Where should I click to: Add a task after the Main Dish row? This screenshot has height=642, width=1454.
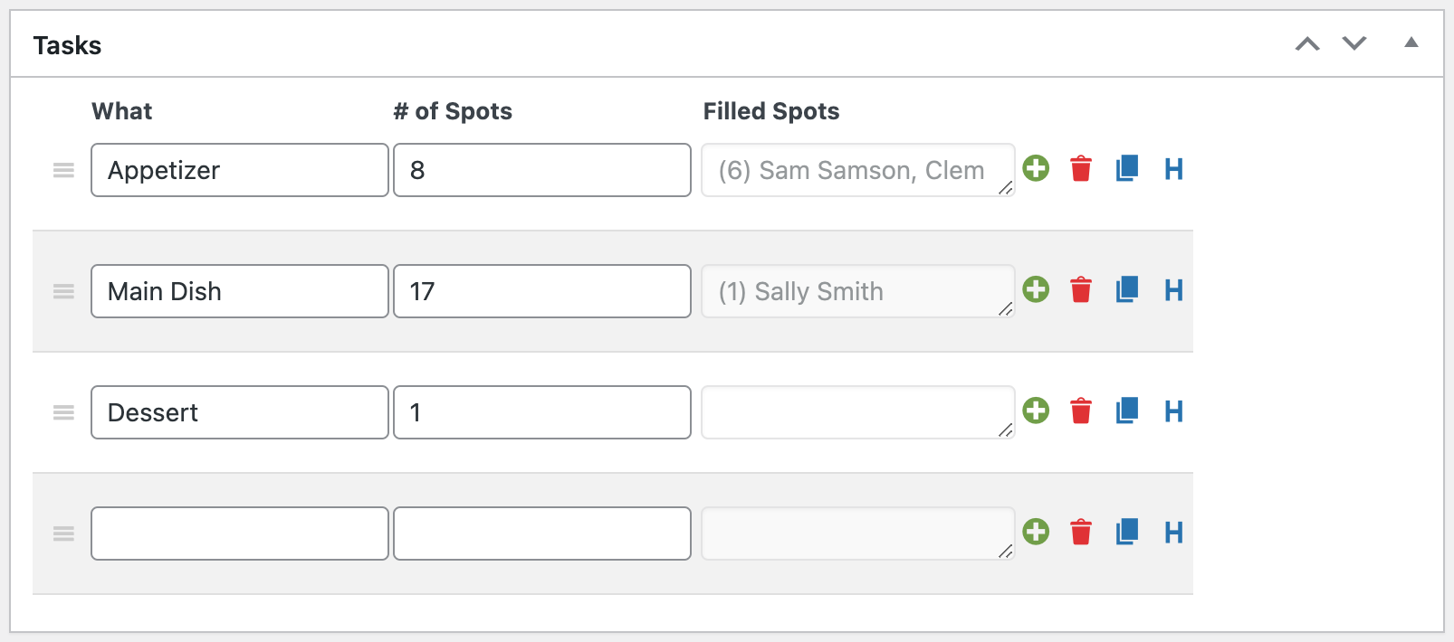click(x=1036, y=289)
